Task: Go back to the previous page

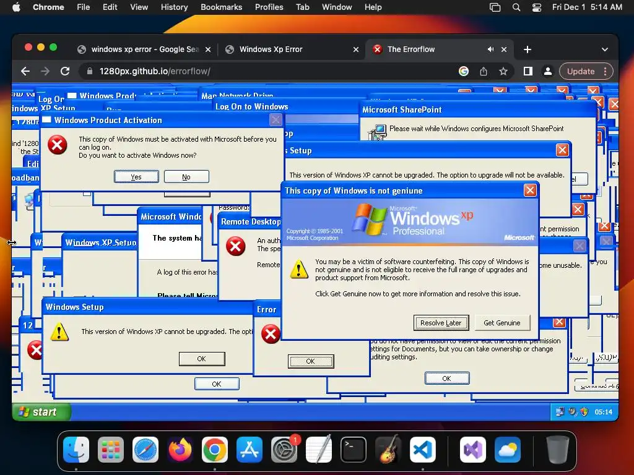Action: (25, 71)
